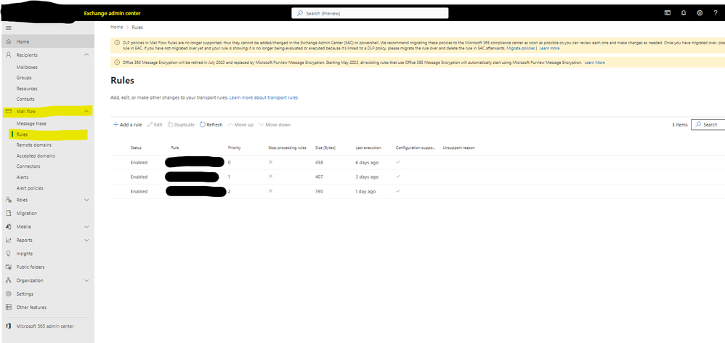Sort by the Priority column header
The image size is (725, 343).
235,148
